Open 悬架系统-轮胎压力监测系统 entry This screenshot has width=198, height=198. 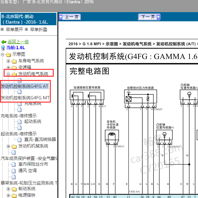tap(29, 183)
